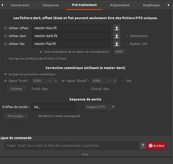This screenshot has width=173, height=164.
Task: Click the upload icon next to master-bias.fit
Action: click(117, 28)
